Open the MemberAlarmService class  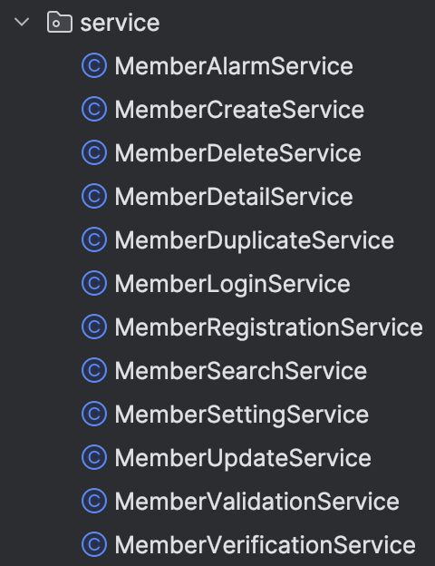tap(234, 66)
